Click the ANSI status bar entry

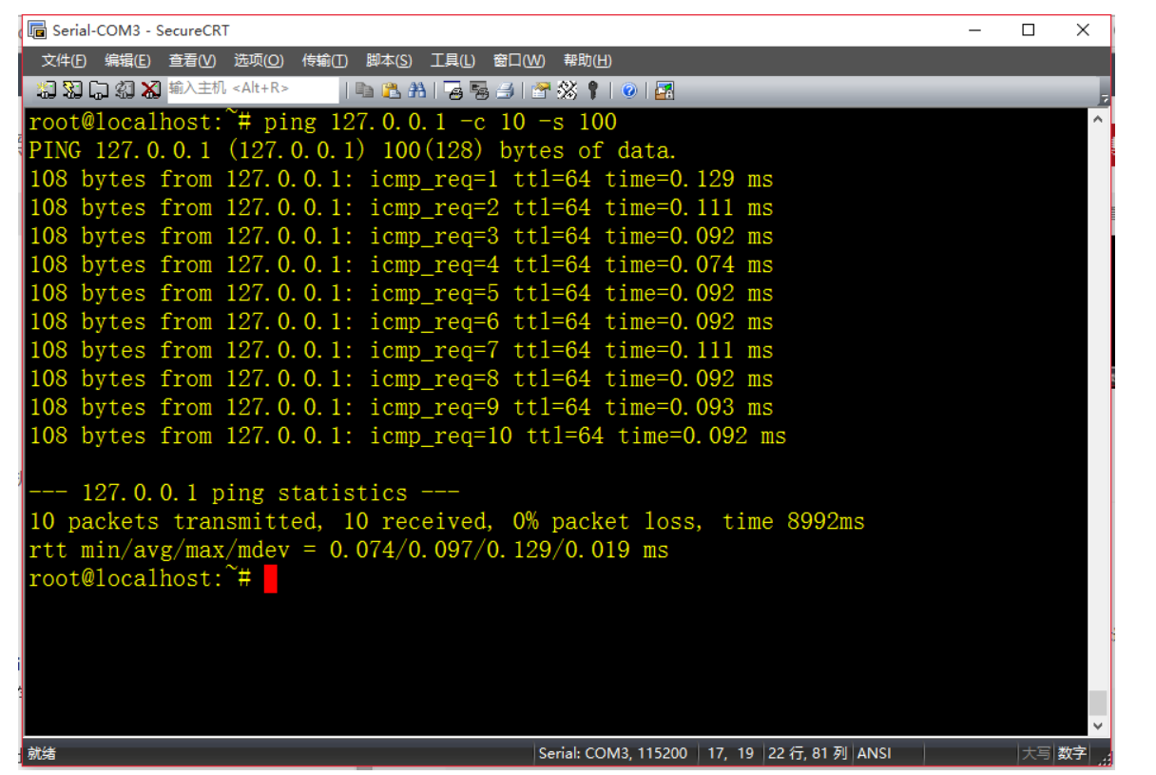[875, 753]
